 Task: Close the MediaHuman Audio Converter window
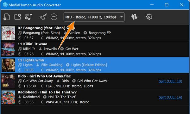coord(181,5)
